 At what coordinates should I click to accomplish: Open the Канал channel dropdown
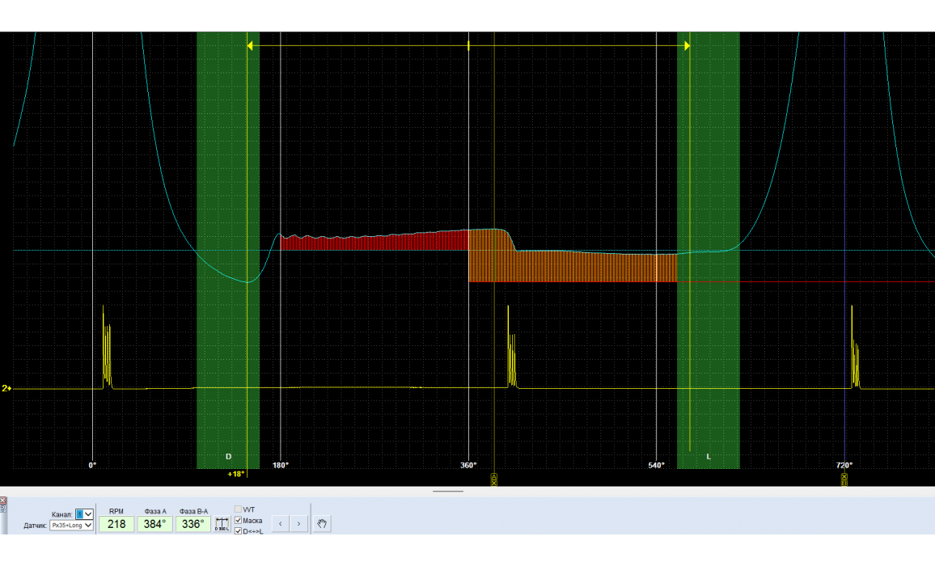tap(84, 514)
